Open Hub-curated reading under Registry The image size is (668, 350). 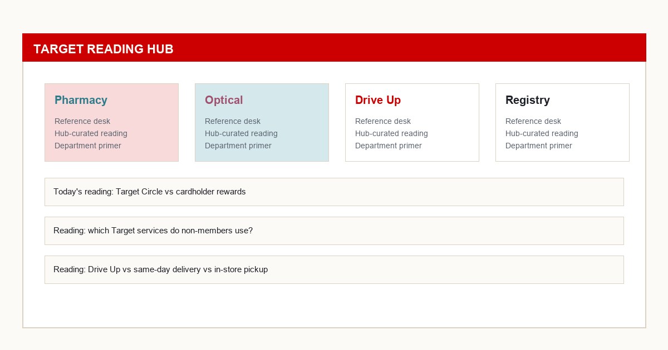pos(542,133)
